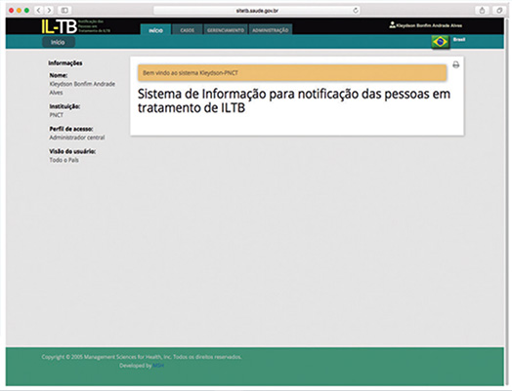Go back with the browser back arrow
This screenshot has height=391, width=512.
(x=38, y=11)
